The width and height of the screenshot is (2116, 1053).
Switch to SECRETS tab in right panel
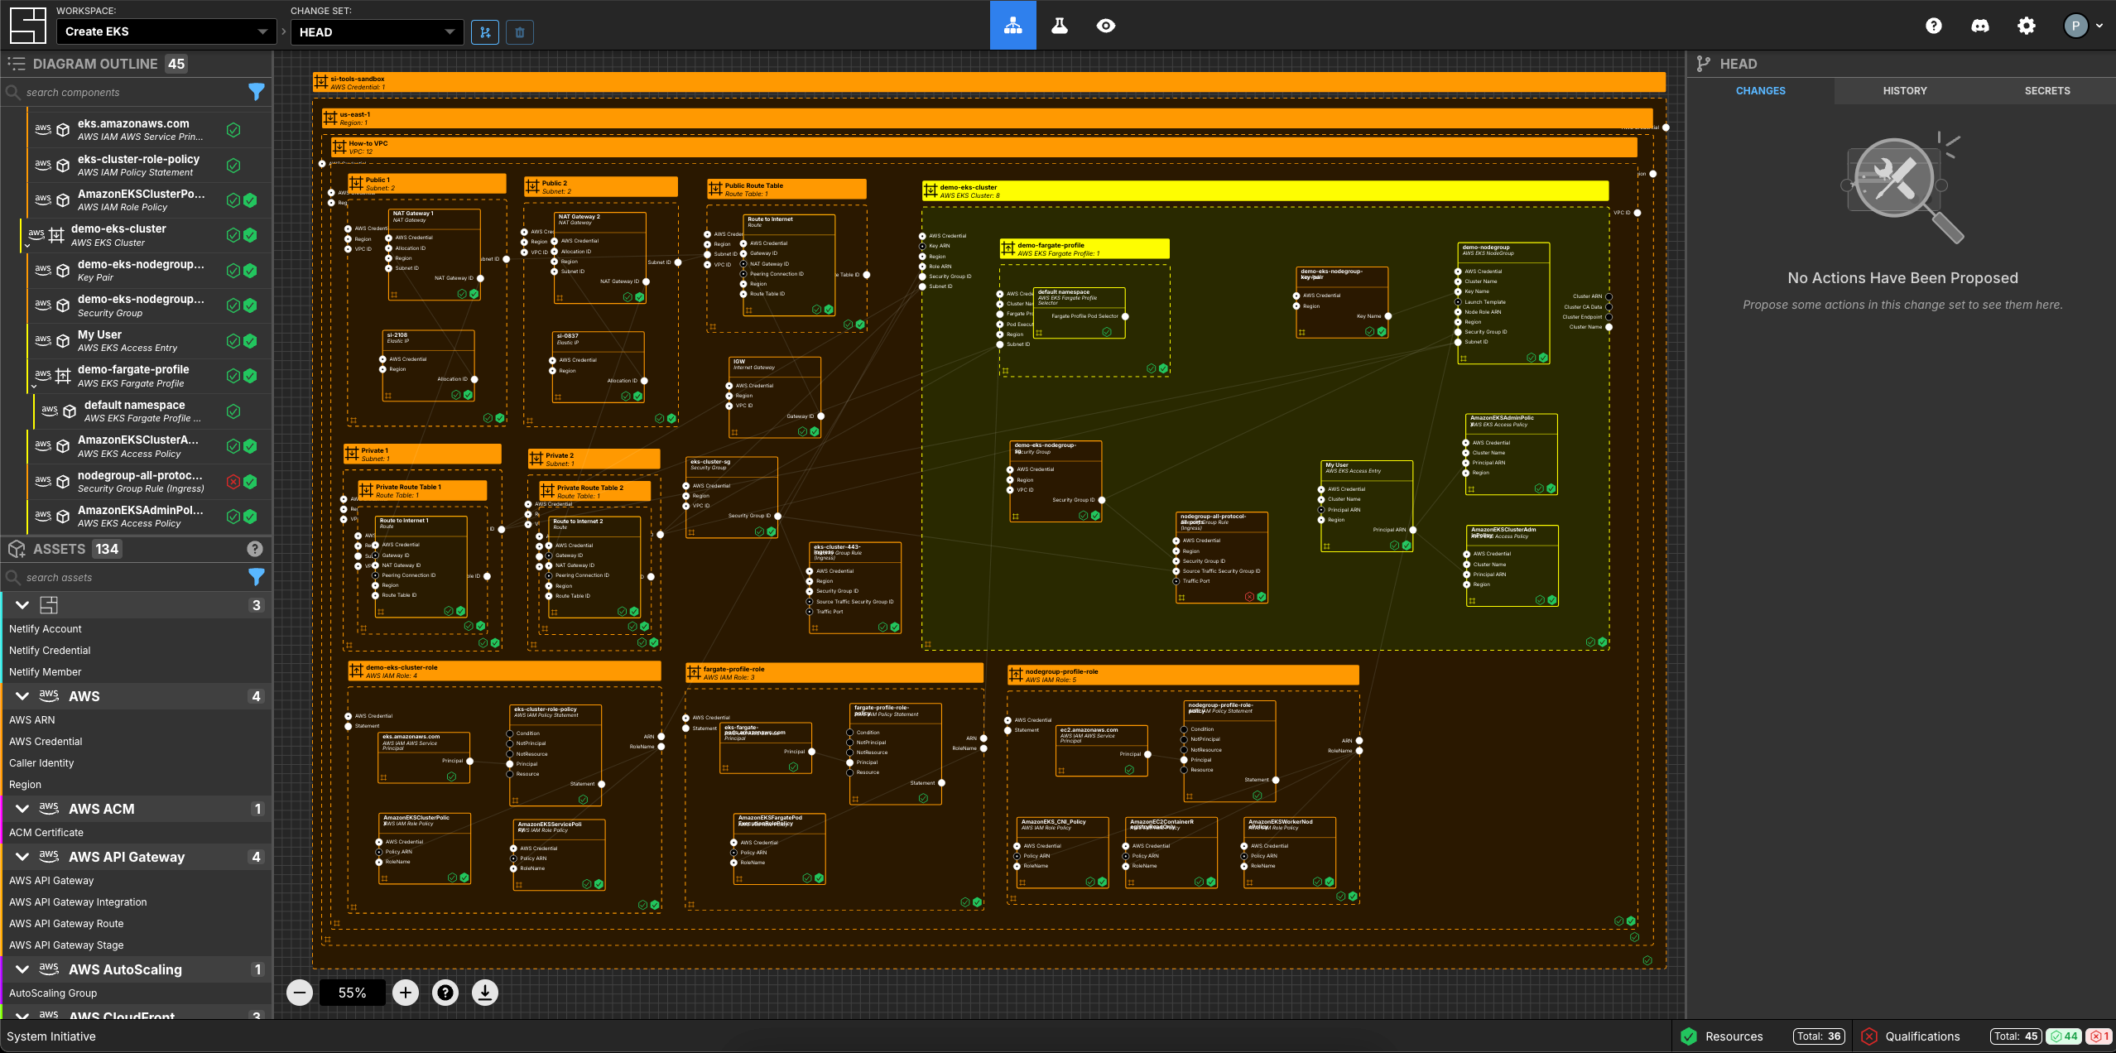(2046, 90)
